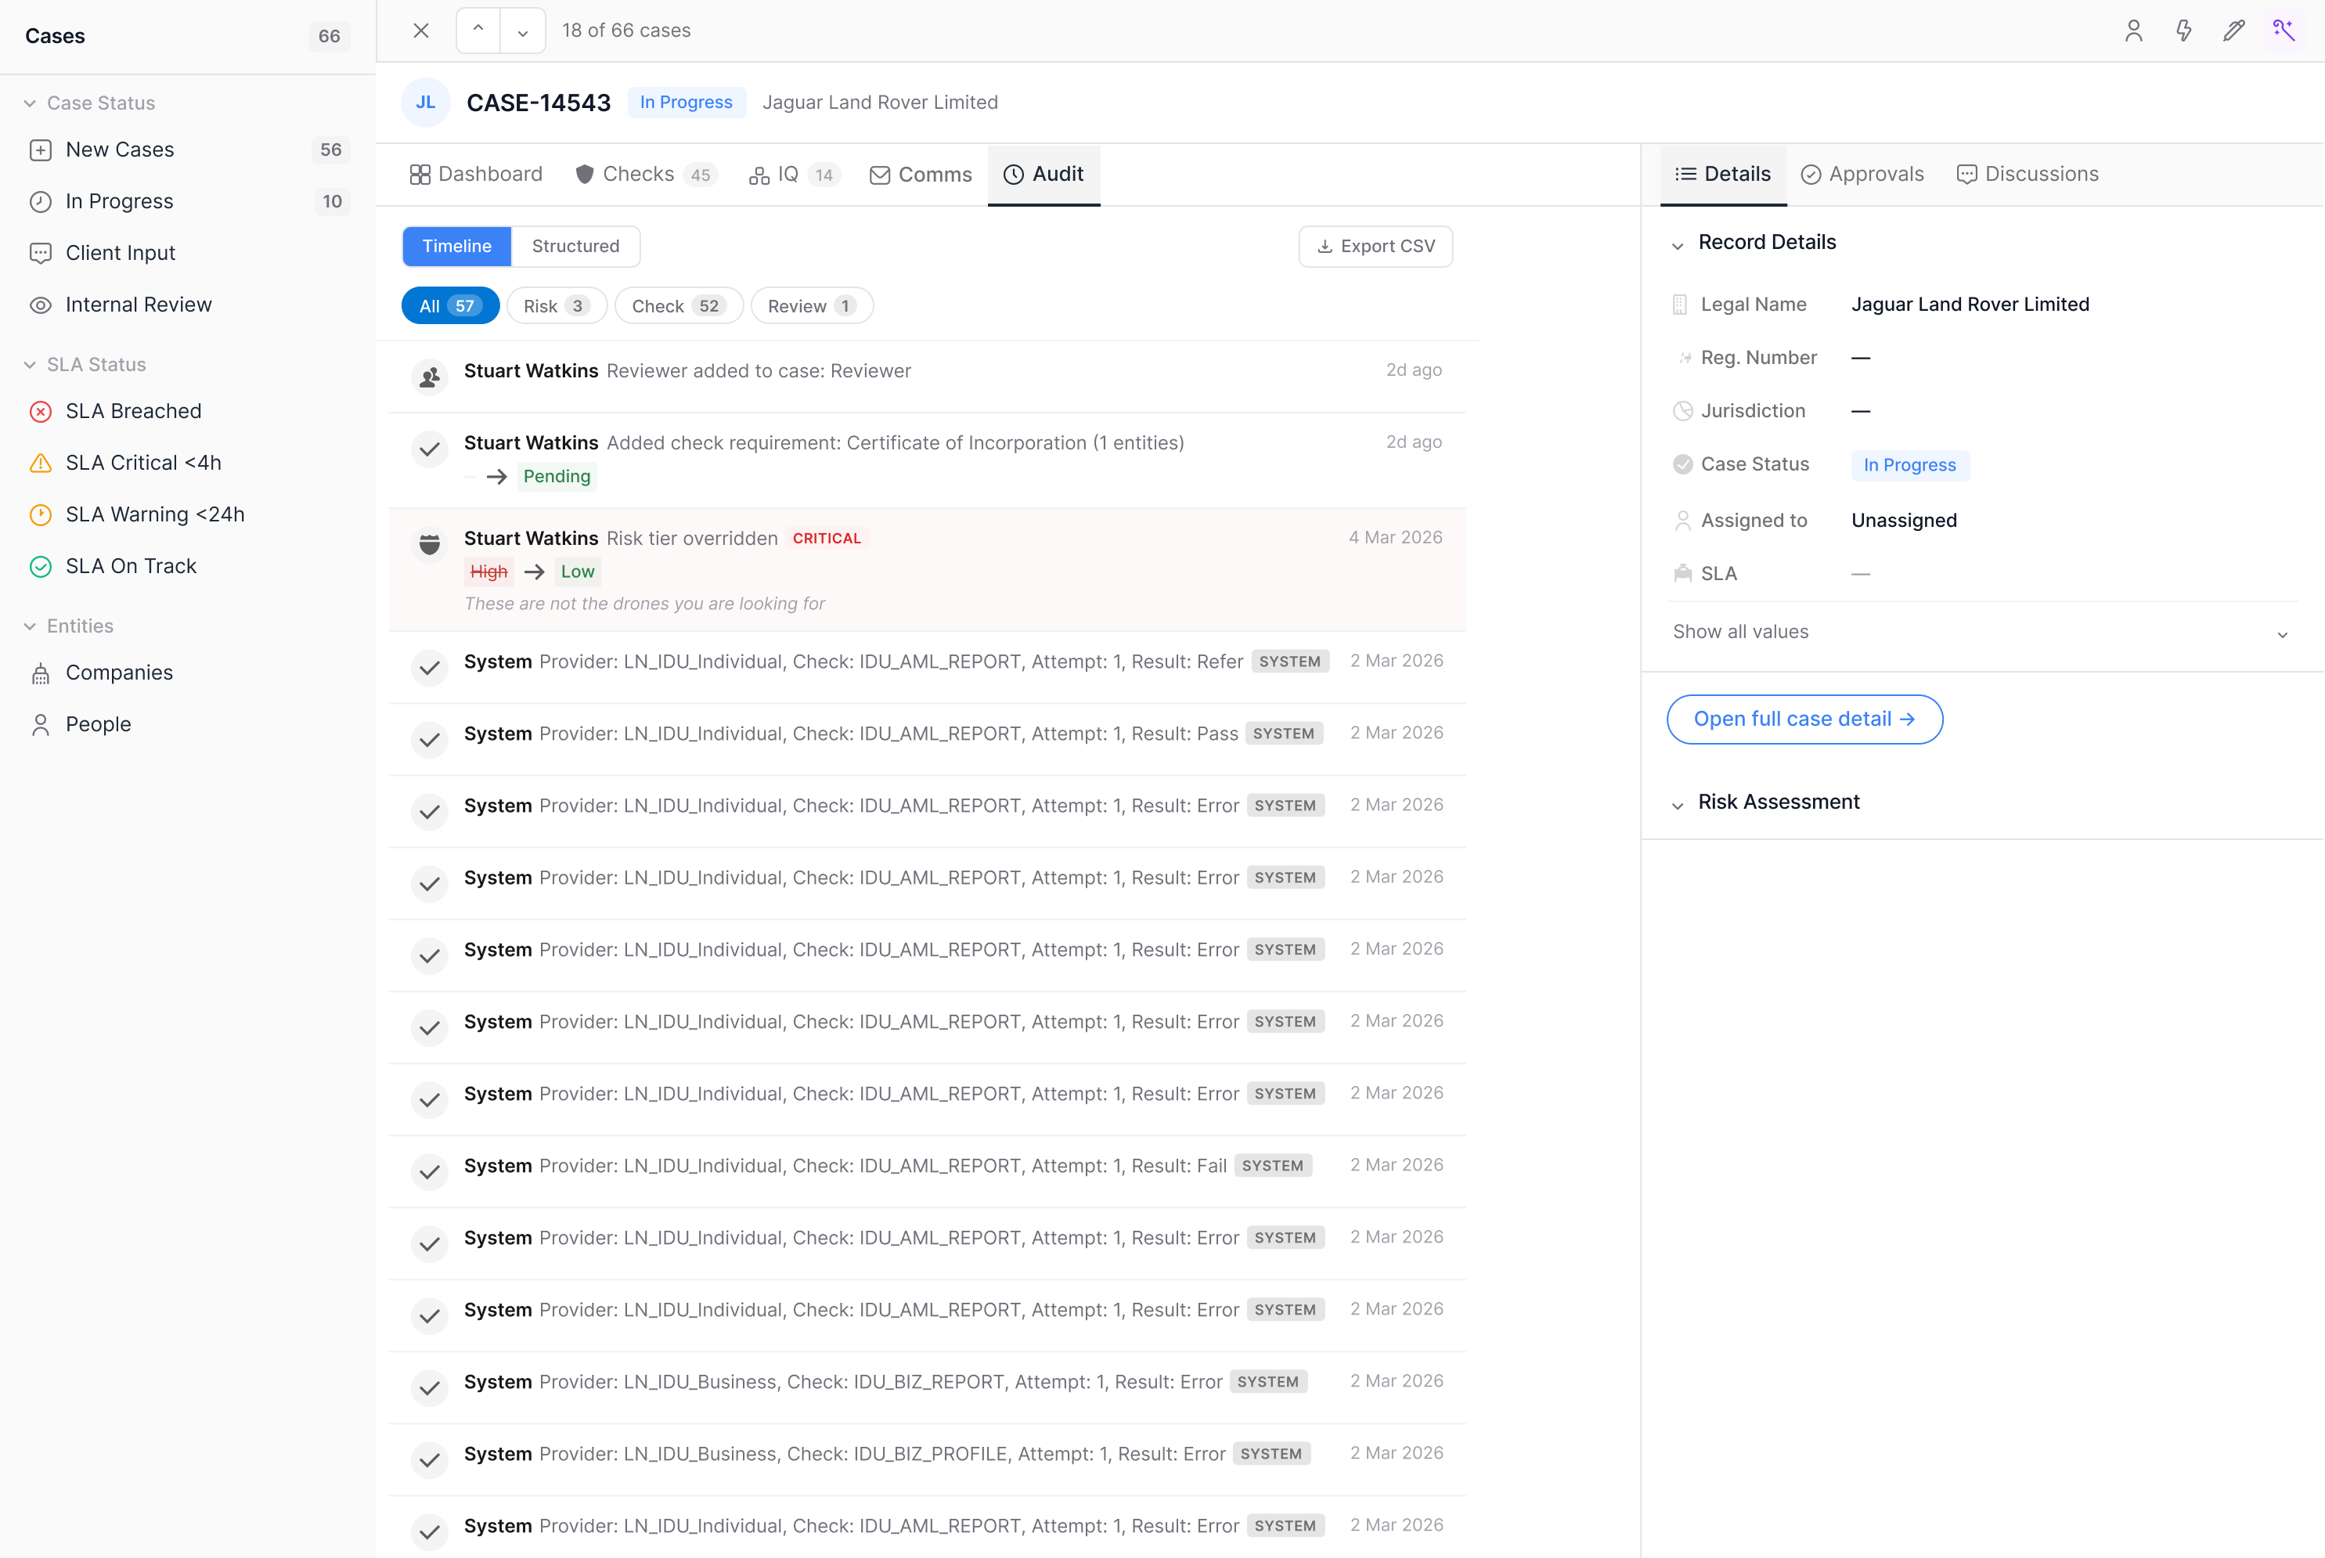
Task: Collapse the Case Status section
Action: pyautogui.click(x=28, y=103)
